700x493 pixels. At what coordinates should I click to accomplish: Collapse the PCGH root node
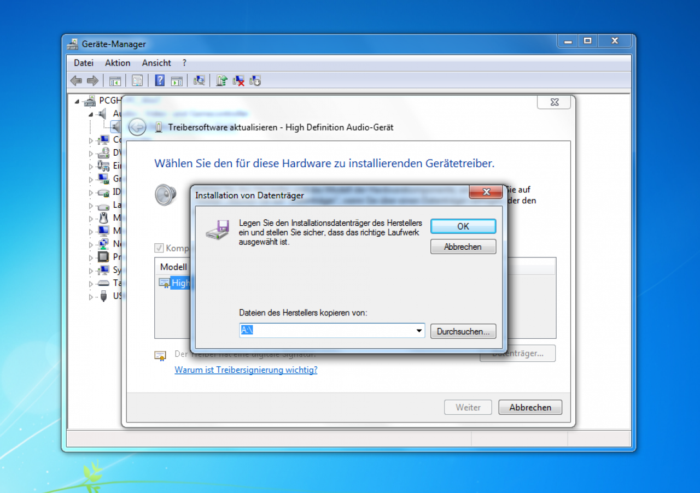(77, 101)
